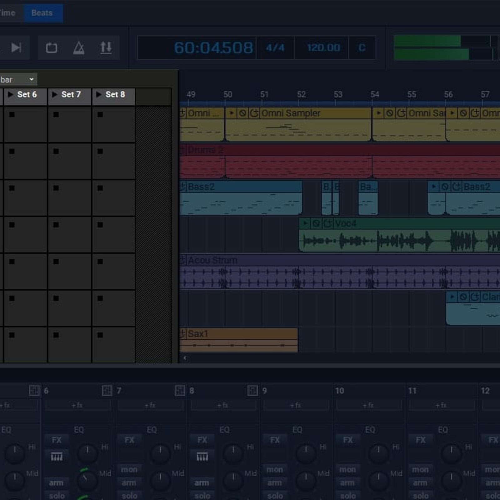The height and width of the screenshot is (500, 500).
Task: Click the Set 8 cell in the Voc4 row
Action: 113,235
